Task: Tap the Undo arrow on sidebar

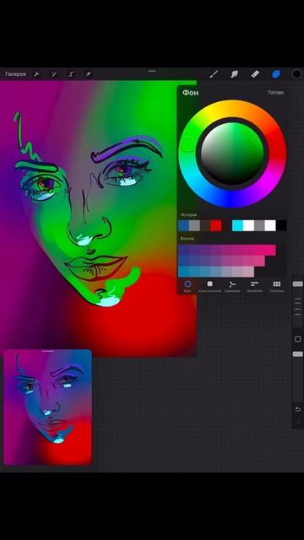Action: click(298, 409)
